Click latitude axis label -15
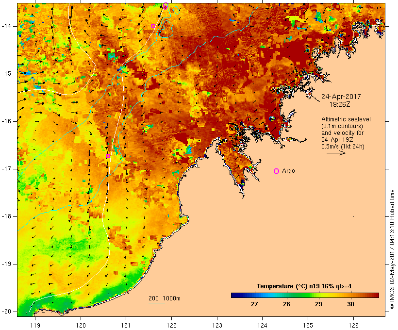Screen dimensions: 398x330 [6, 74]
